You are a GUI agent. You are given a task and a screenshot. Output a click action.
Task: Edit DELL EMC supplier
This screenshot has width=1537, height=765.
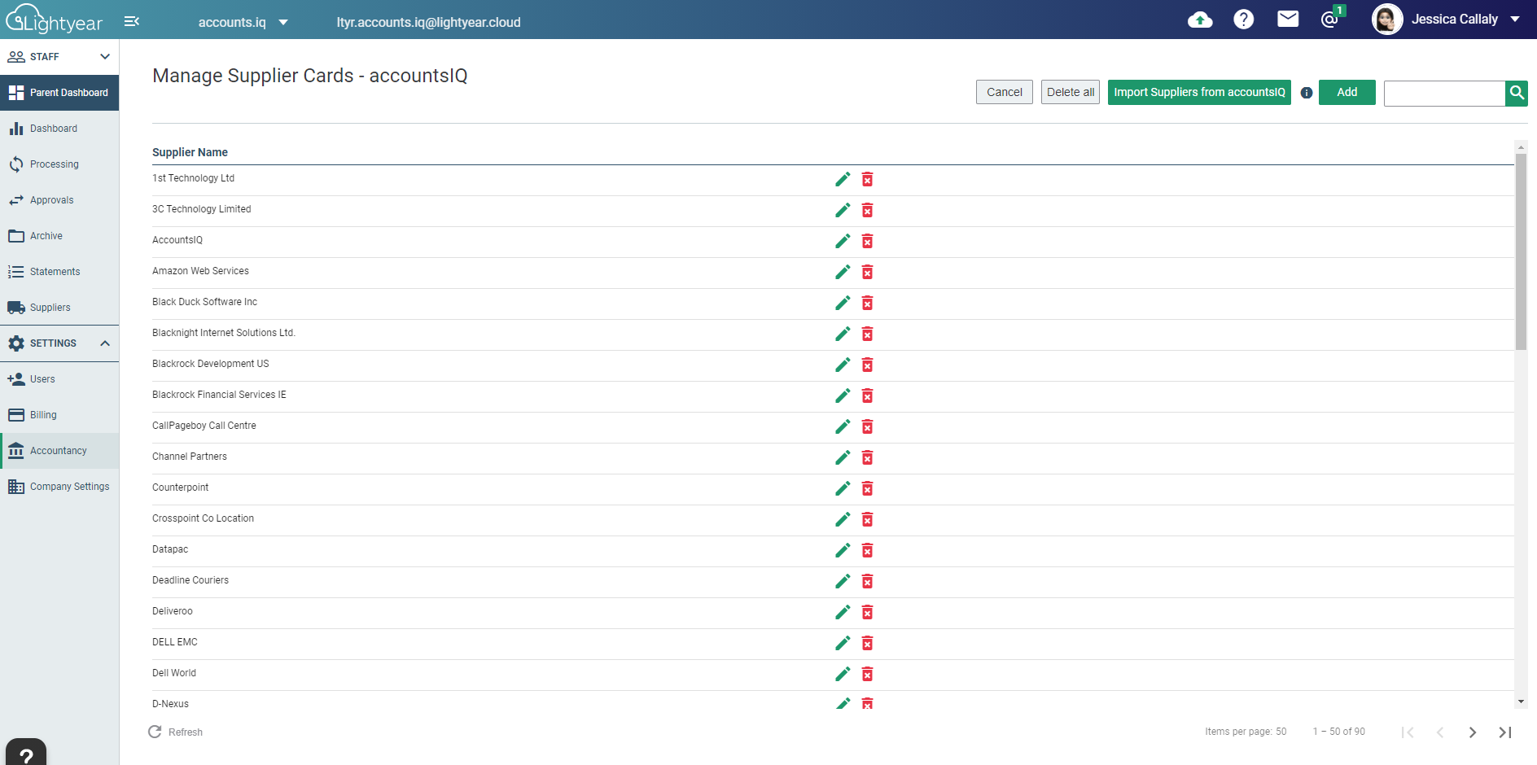tap(843, 643)
